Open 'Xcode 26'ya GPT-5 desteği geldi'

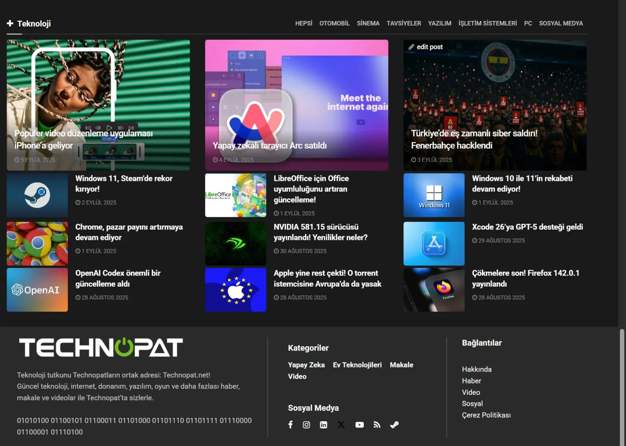[527, 227]
